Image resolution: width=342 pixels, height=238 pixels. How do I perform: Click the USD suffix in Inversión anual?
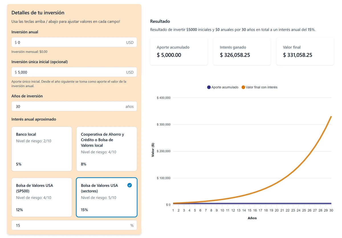click(x=130, y=42)
